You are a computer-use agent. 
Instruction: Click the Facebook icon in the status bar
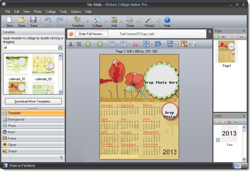[x=6, y=165]
